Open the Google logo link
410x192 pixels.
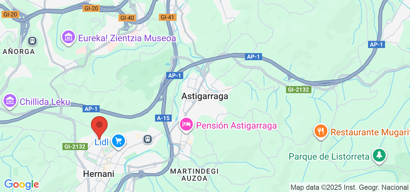coord(21,184)
